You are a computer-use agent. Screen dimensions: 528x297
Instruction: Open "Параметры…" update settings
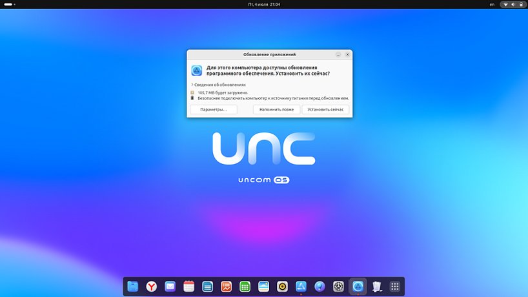pyautogui.click(x=214, y=110)
